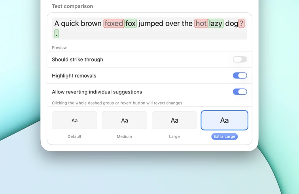The height and width of the screenshot is (194, 299).
Task: Select the Default text size option
Action: pyautogui.click(x=74, y=120)
